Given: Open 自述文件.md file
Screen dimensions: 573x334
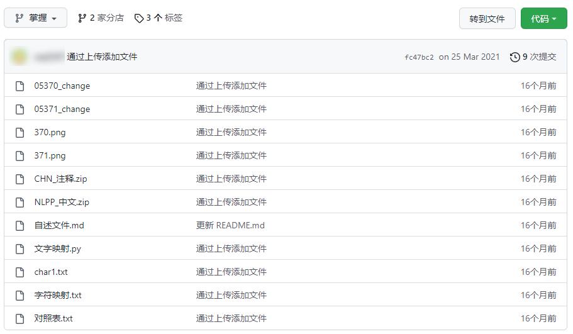Looking at the screenshot, I should [x=59, y=225].
